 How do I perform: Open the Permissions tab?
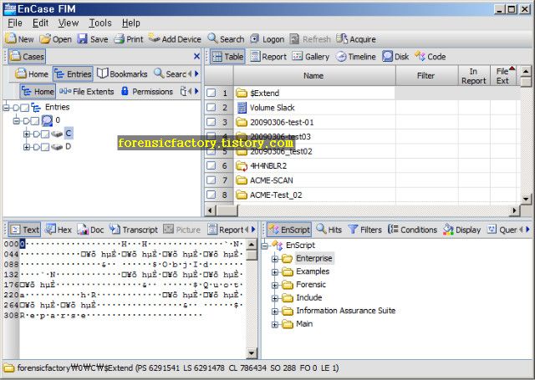[147, 91]
